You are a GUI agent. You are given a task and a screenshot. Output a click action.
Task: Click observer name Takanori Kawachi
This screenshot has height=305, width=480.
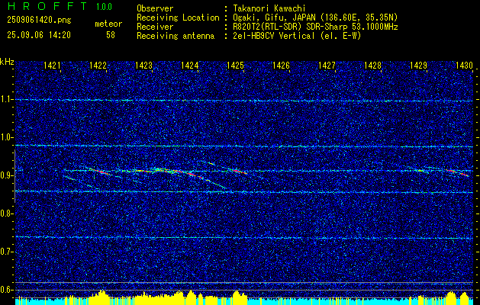pos(269,8)
